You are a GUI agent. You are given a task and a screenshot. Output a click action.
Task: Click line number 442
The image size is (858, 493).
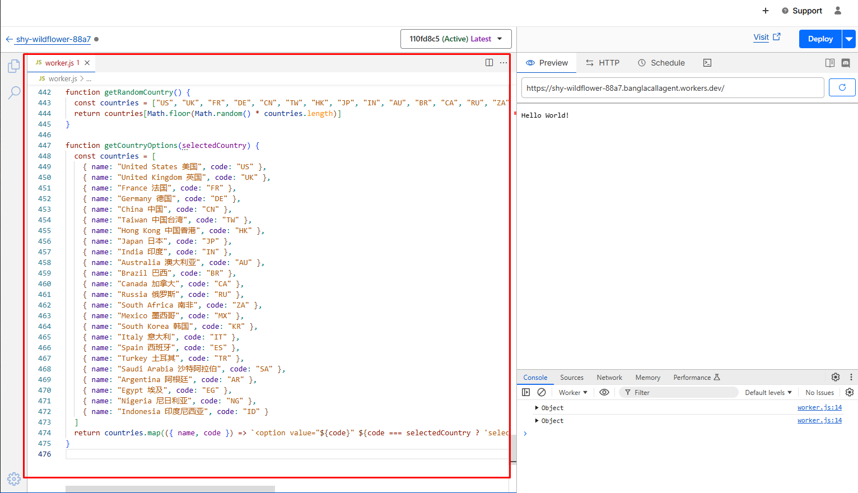(x=44, y=92)
